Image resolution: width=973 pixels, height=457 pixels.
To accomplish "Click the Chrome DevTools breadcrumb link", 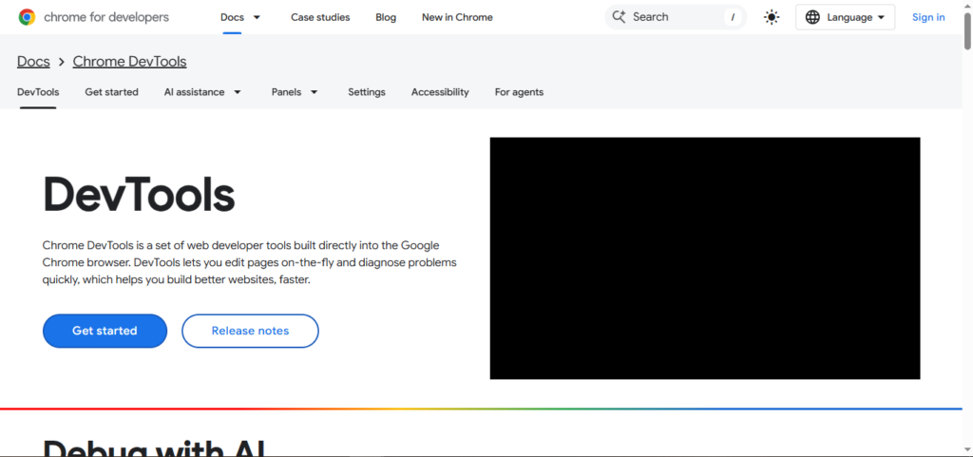I will (x=129, y=62).
